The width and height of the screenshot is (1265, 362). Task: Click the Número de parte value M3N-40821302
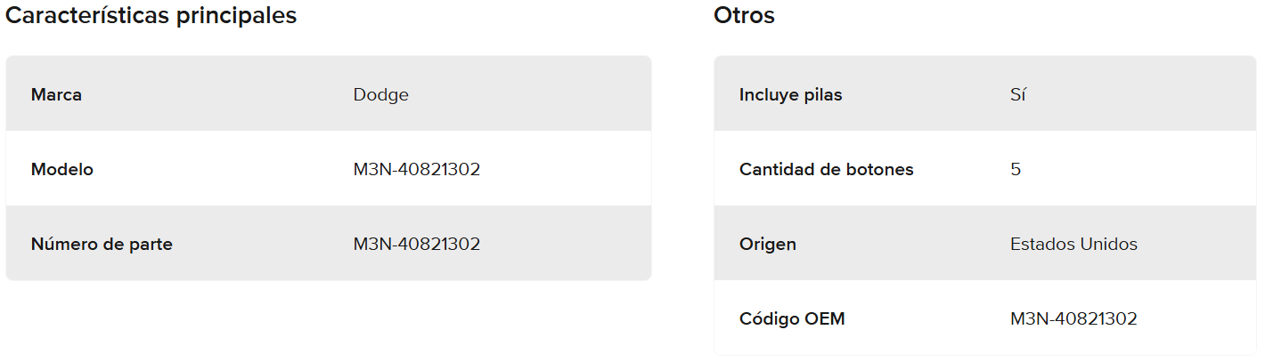click(417, 244)
